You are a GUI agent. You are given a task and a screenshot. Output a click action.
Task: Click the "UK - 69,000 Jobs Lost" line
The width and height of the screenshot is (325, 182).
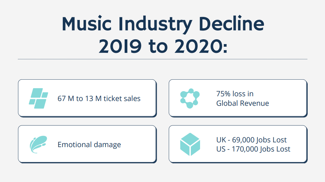(251, 140)
